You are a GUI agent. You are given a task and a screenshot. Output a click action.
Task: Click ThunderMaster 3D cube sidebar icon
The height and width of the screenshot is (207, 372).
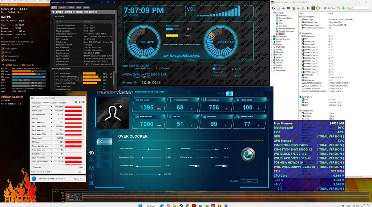(x=92, y=168)
